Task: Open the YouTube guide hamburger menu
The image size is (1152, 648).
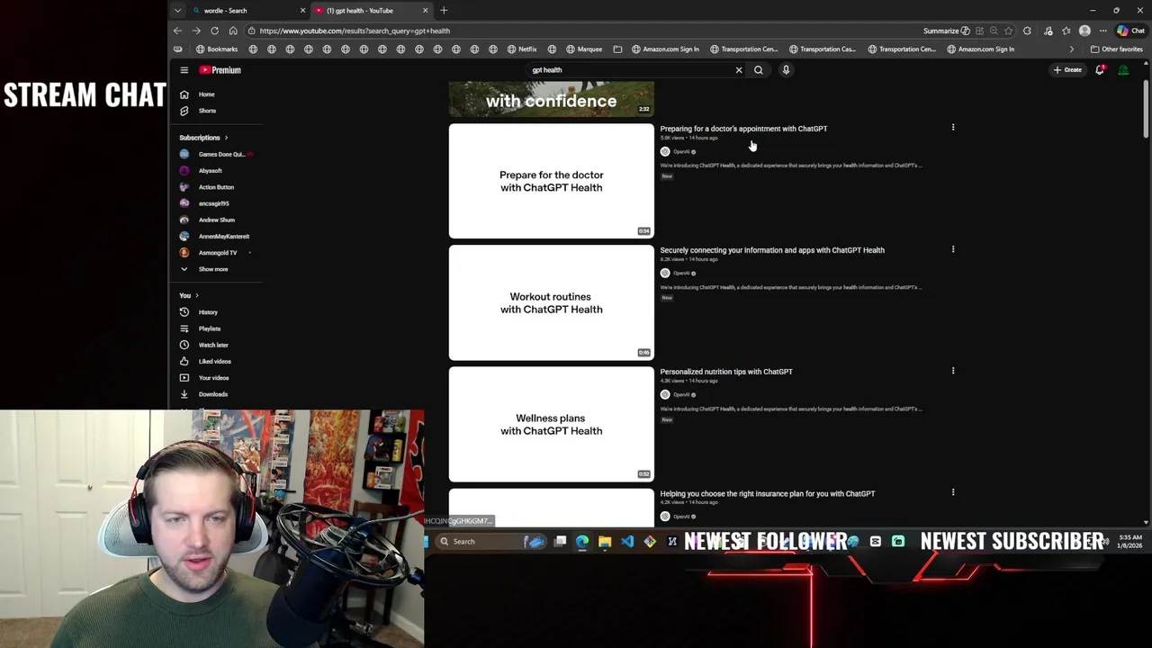Action: pyautogui.click(x=184, y=70)
